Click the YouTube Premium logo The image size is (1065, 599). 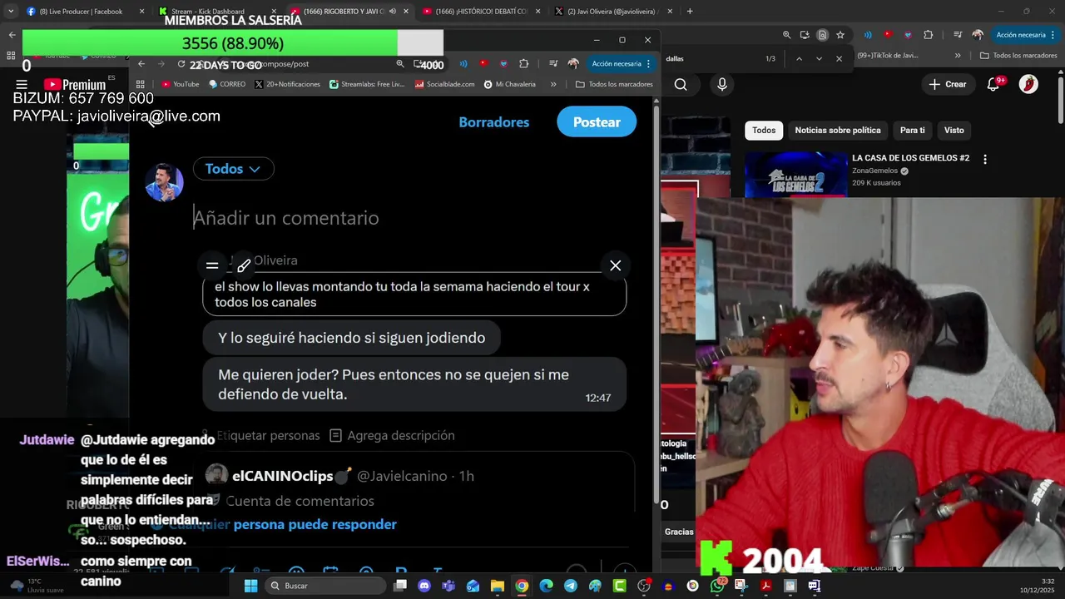[75, 85]
